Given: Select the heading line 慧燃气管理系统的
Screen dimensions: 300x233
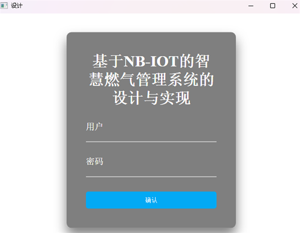Looking at the screenshot, I should [x=151, y=79].
